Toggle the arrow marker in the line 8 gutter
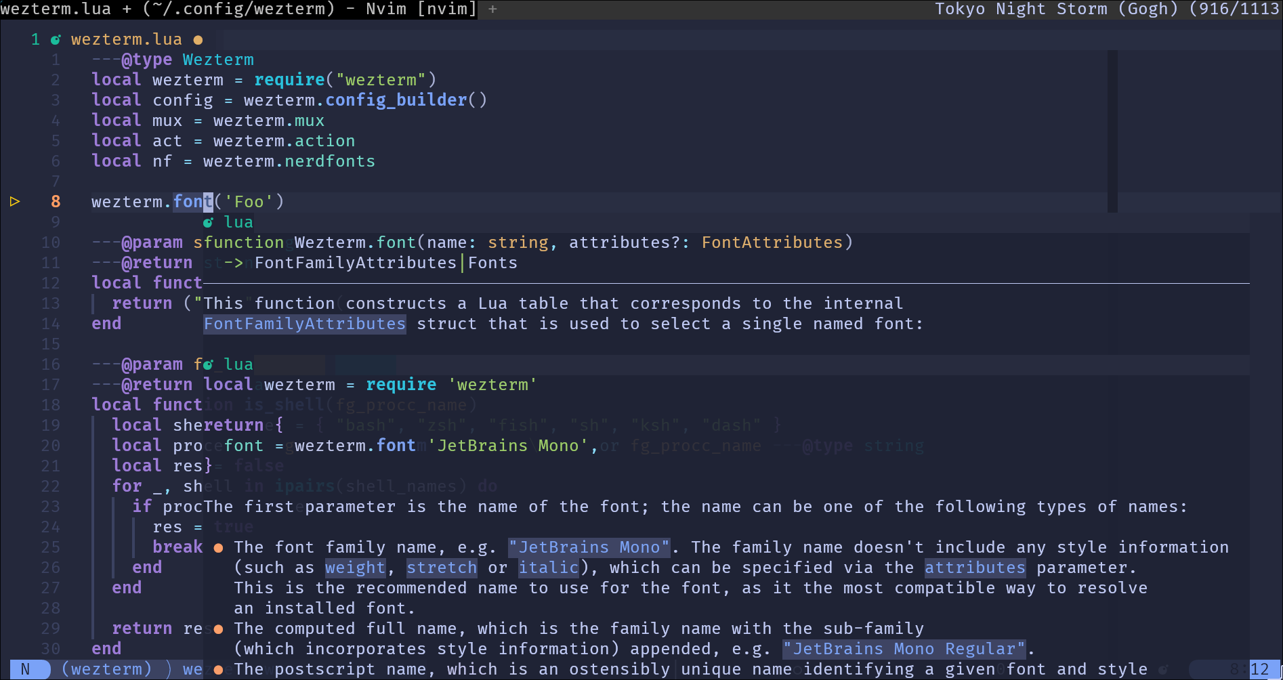Screen dimensions: 1283x680 point(15,201)
